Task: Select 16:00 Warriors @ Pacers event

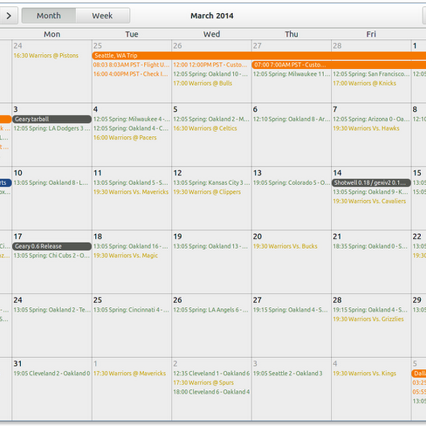Action: pos(125,137)
